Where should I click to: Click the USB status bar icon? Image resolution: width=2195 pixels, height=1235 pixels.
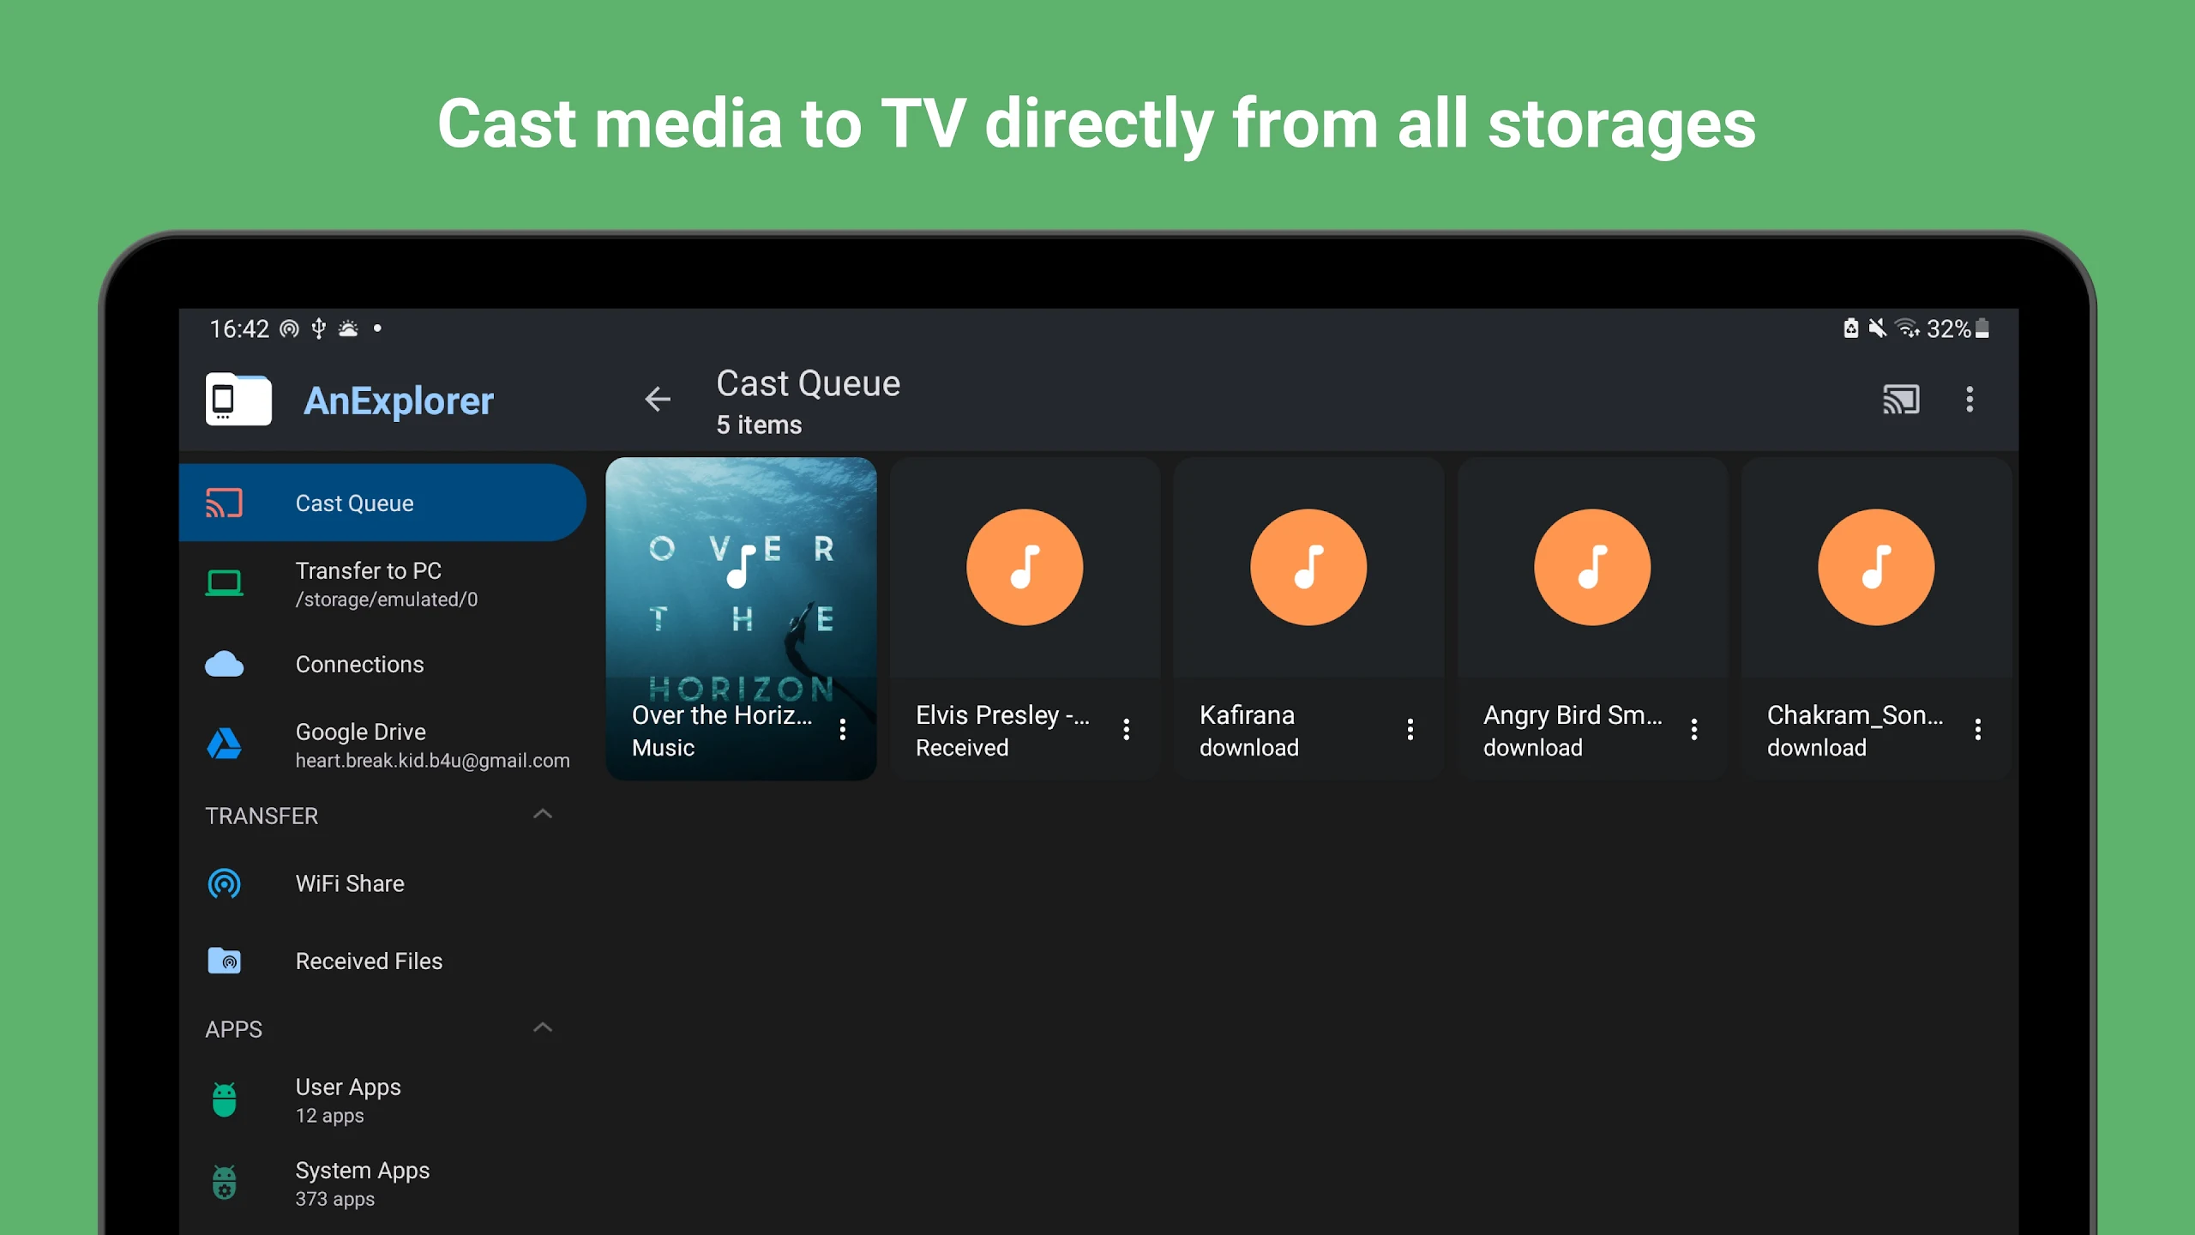click(x=318, y=328)
